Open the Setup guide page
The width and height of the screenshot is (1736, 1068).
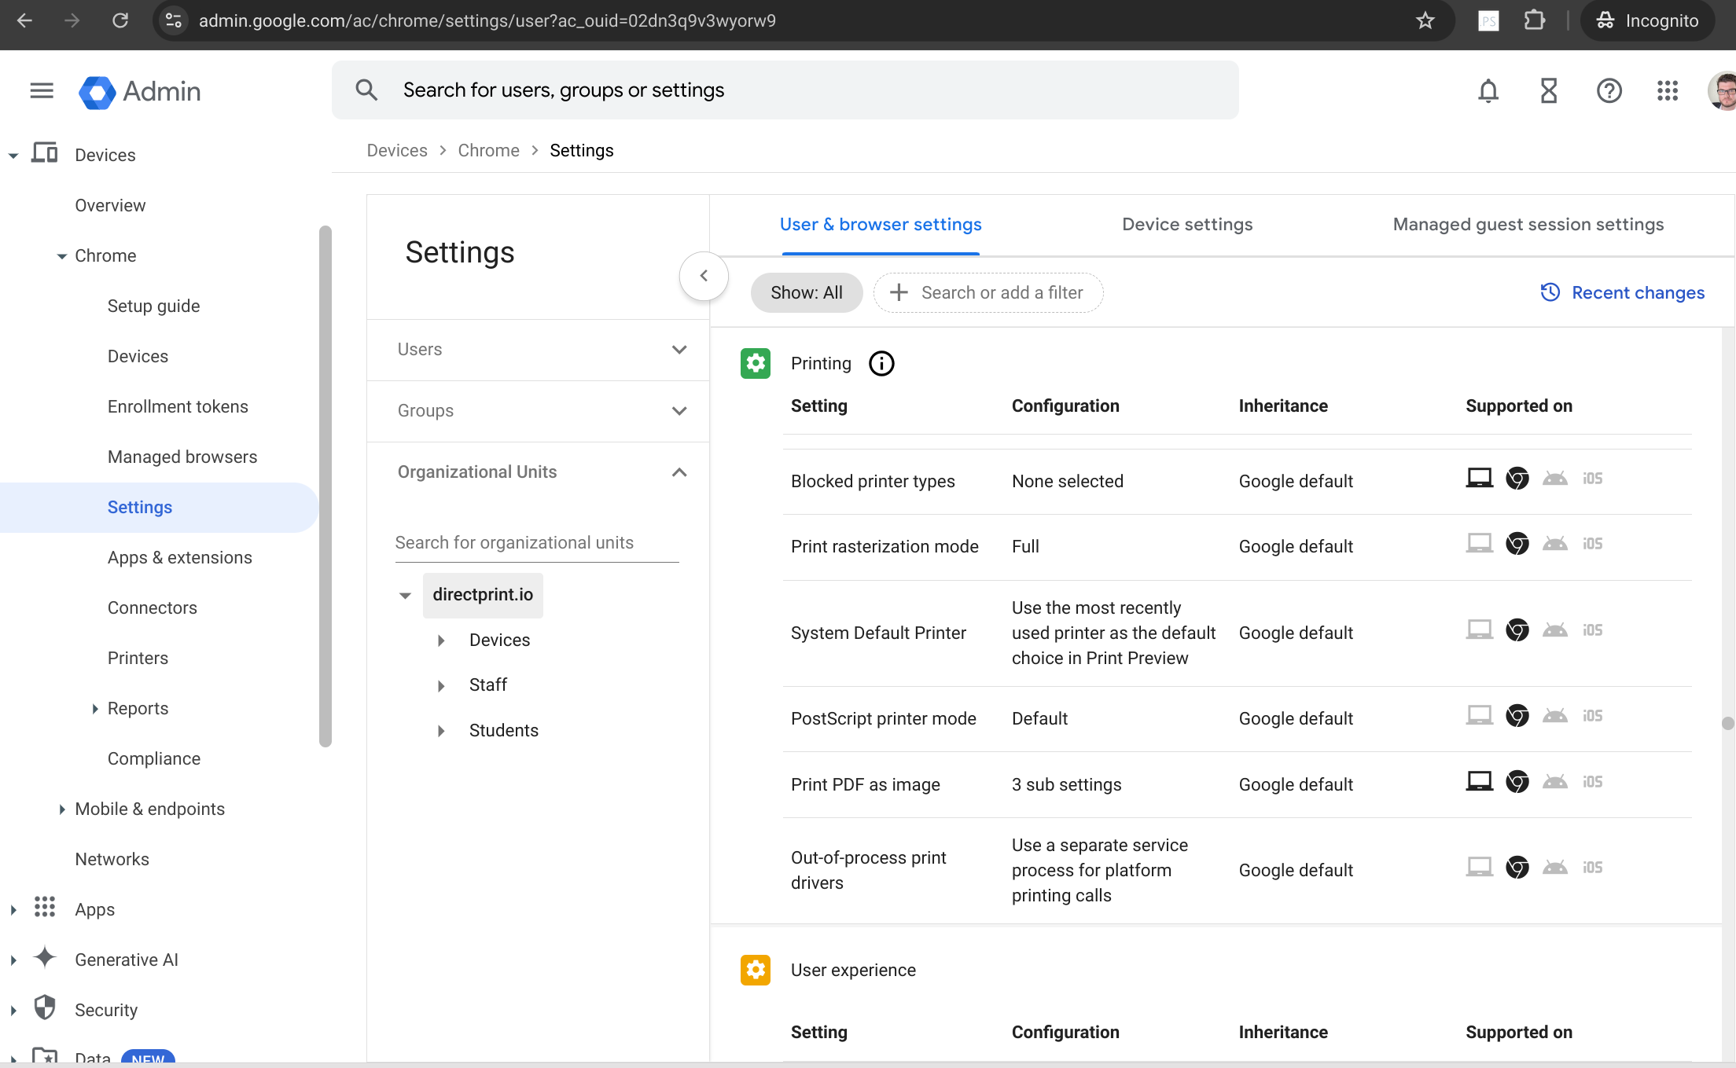[x=153, y=306]
